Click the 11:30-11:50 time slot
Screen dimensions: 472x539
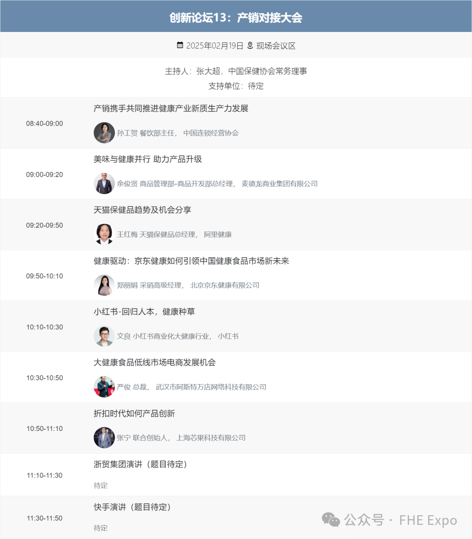point(45,518)
